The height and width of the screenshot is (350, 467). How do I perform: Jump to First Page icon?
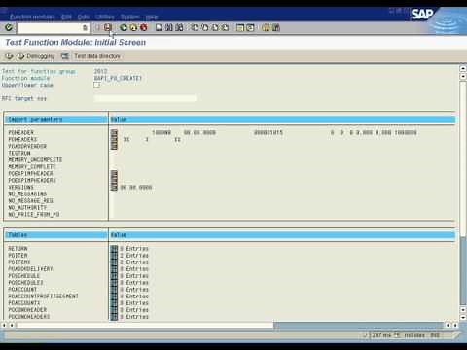click(195, 27)
